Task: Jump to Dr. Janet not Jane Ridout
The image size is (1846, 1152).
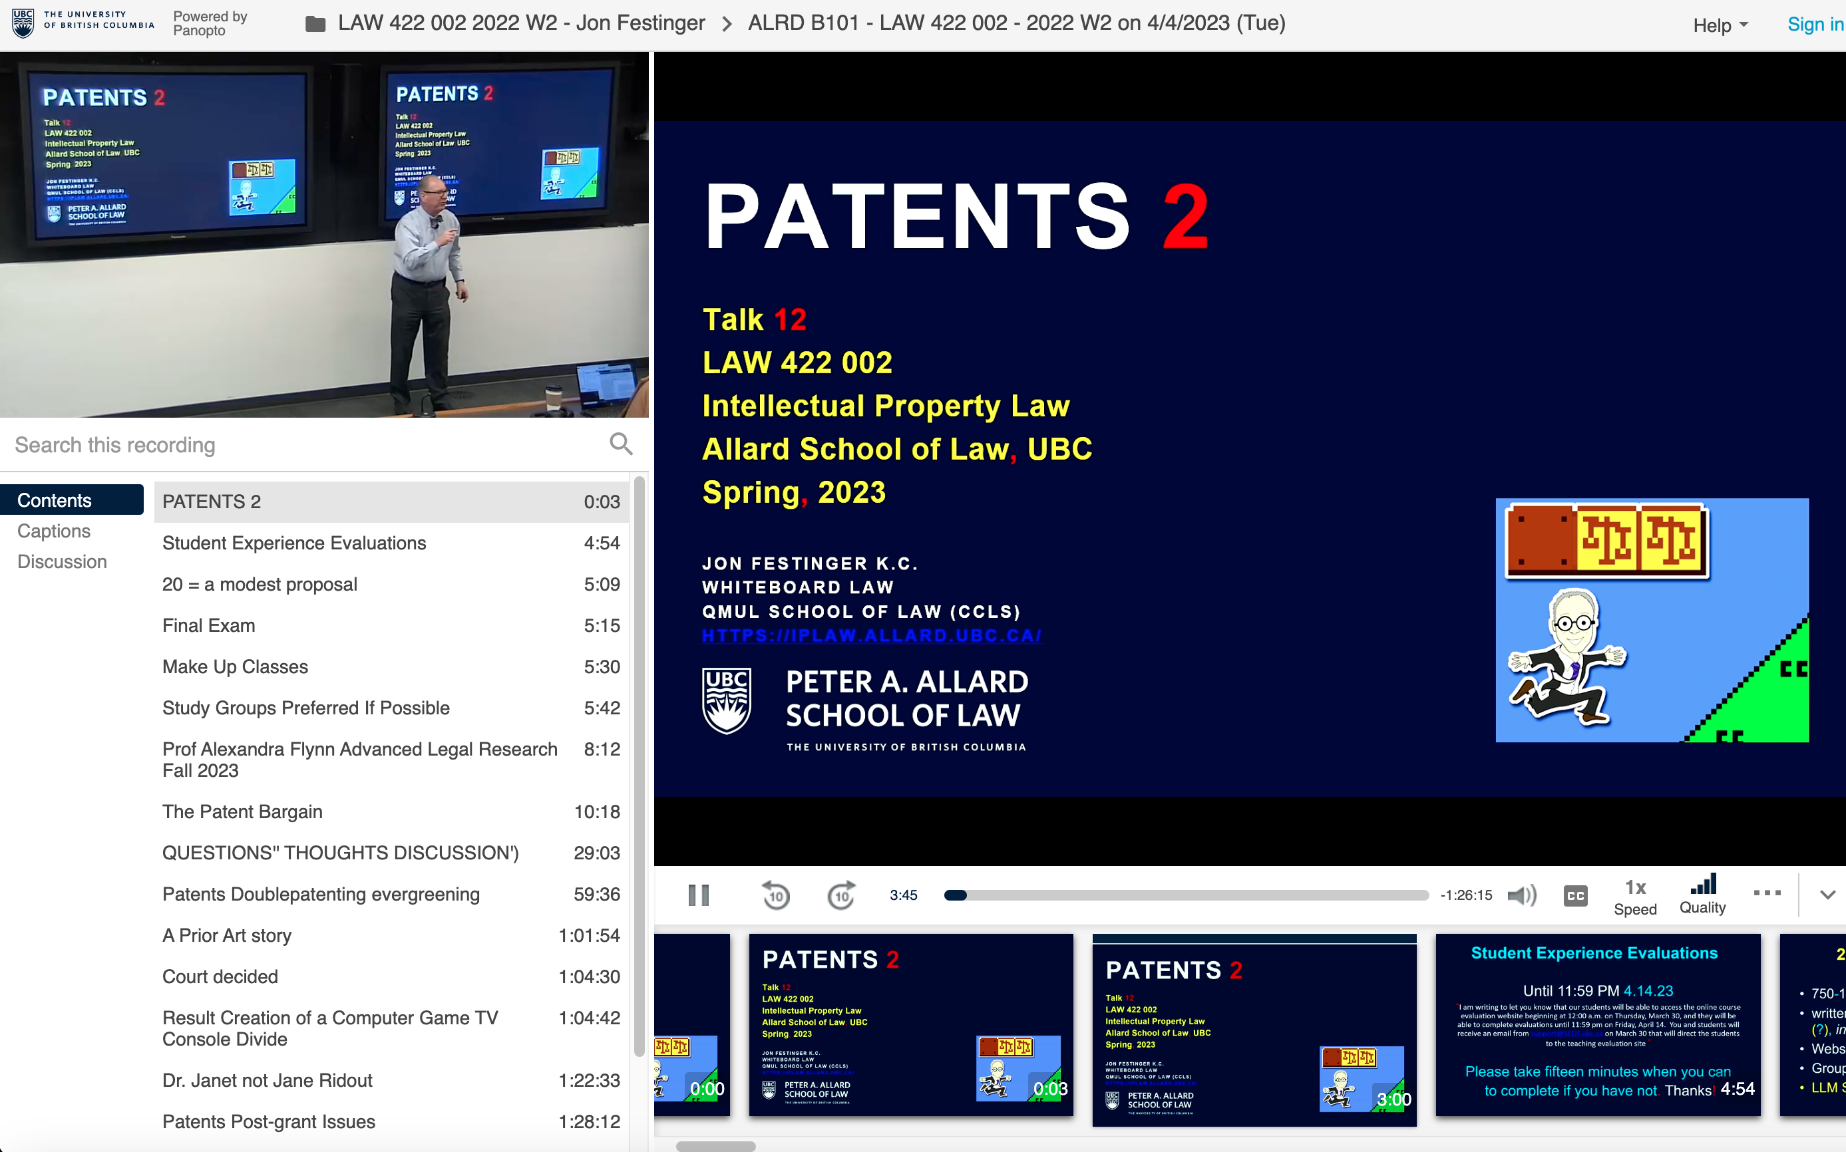Action: point(391,1080)
